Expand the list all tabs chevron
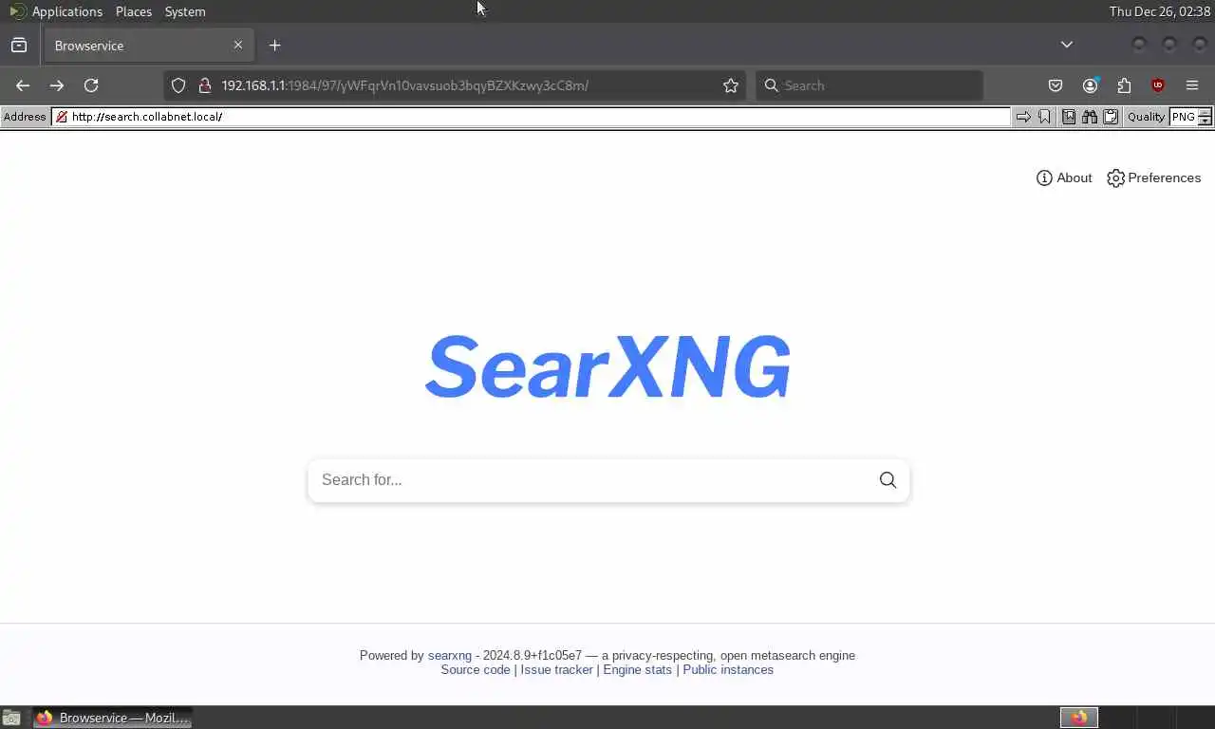 [1067, 45]
